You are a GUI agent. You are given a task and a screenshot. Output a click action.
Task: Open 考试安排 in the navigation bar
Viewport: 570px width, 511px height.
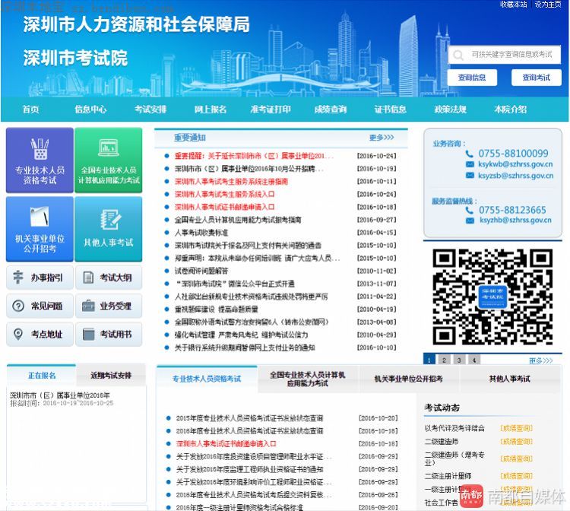pos(150,109)
